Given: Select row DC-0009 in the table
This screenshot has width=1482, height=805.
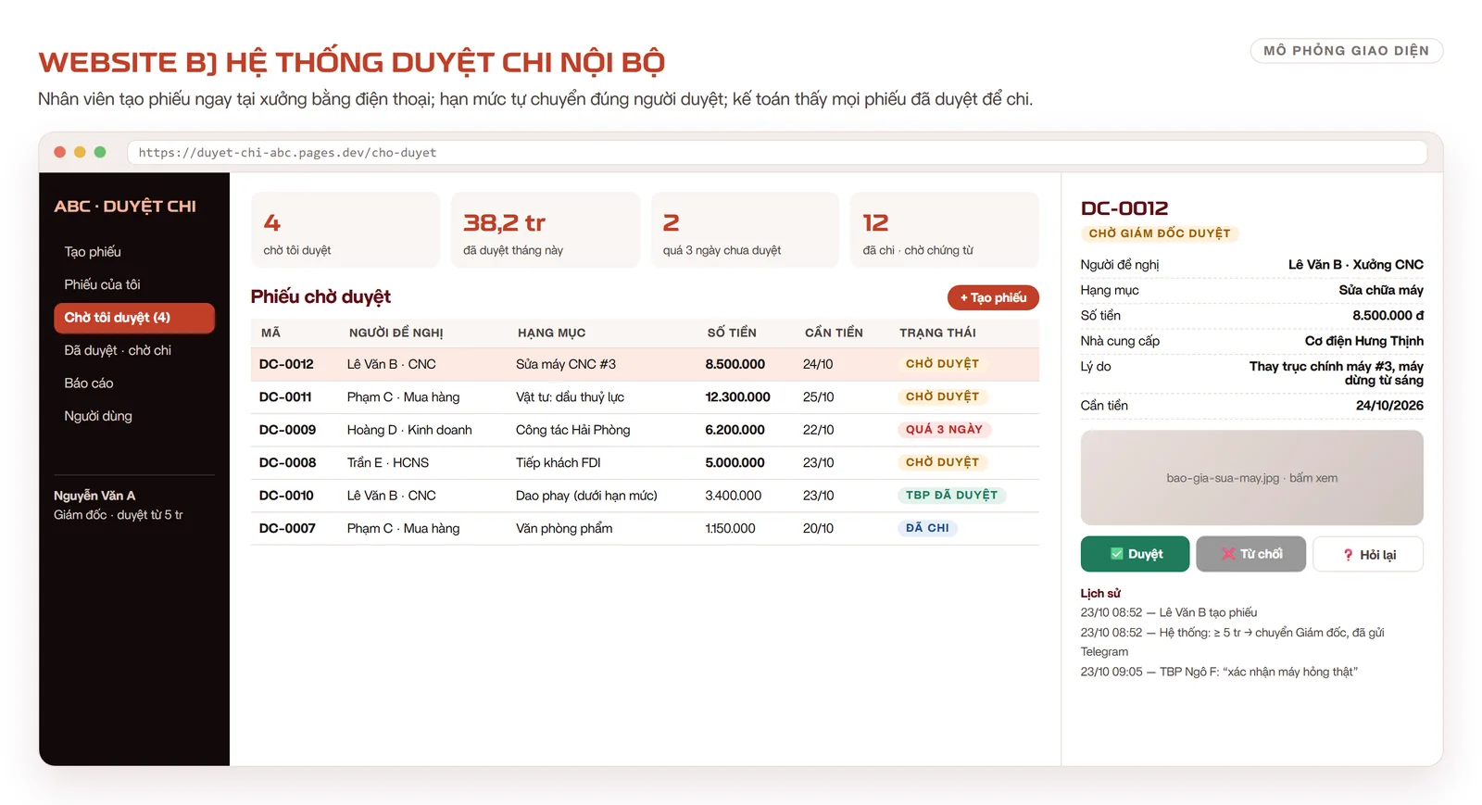Looking at the screenshot, I should tap(645, 430).
